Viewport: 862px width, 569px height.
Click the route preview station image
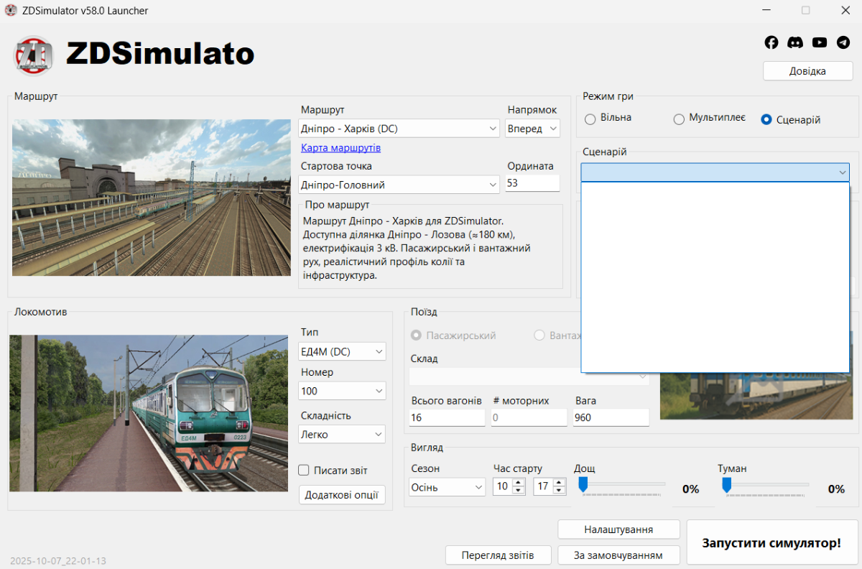[x=152, y=198]
